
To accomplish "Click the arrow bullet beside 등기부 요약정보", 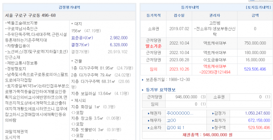I will pyautogui.click(x=143, y=90).
